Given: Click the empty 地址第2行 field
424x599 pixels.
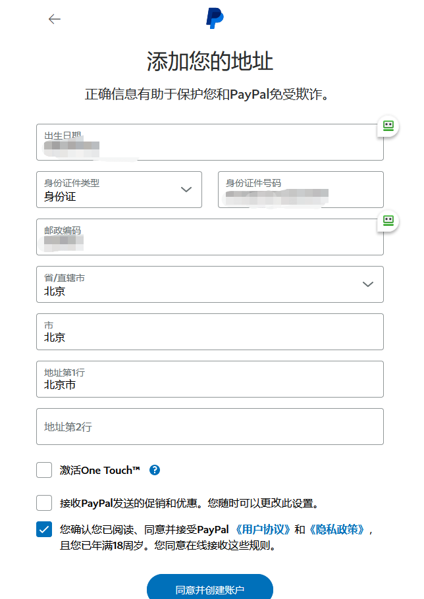Looking at the screenshot, I should (209, 427).
